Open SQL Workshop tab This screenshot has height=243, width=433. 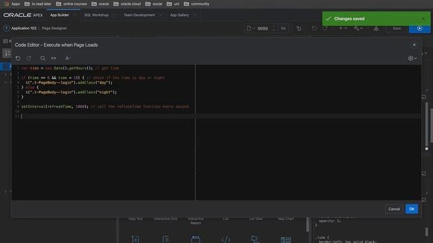[96, 15]
